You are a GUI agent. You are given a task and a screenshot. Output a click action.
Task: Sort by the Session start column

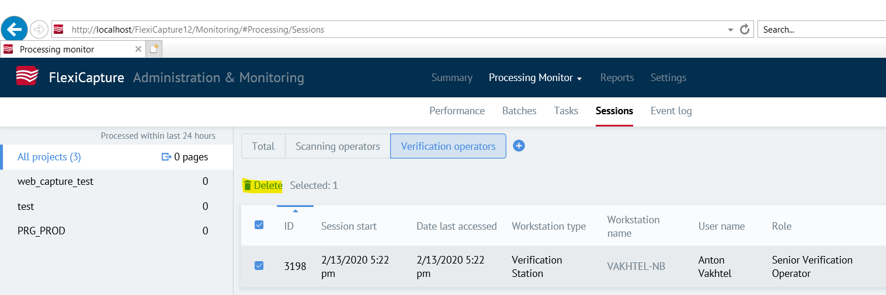[x=349, y=226]
